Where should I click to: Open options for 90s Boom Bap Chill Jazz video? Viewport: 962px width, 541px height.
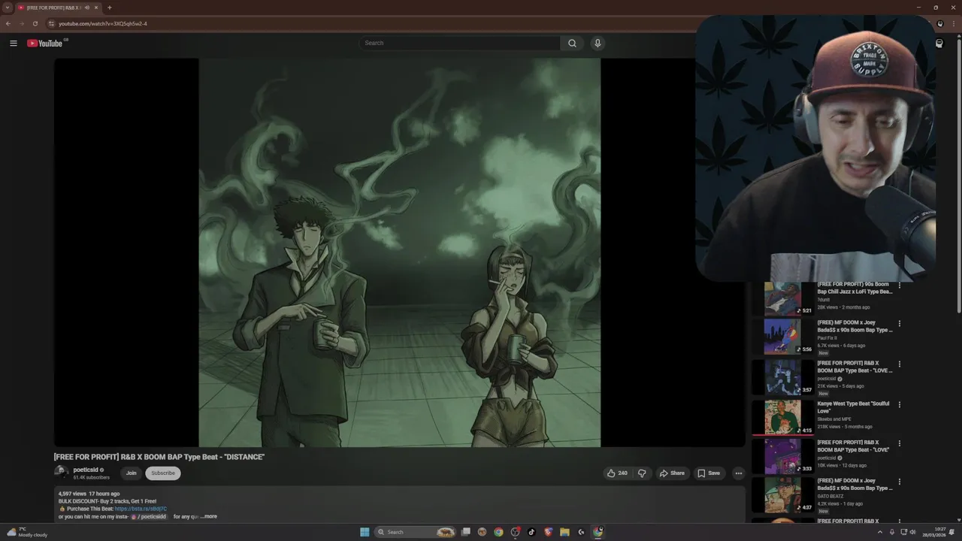pyautogui.click(x=899, y=286)
